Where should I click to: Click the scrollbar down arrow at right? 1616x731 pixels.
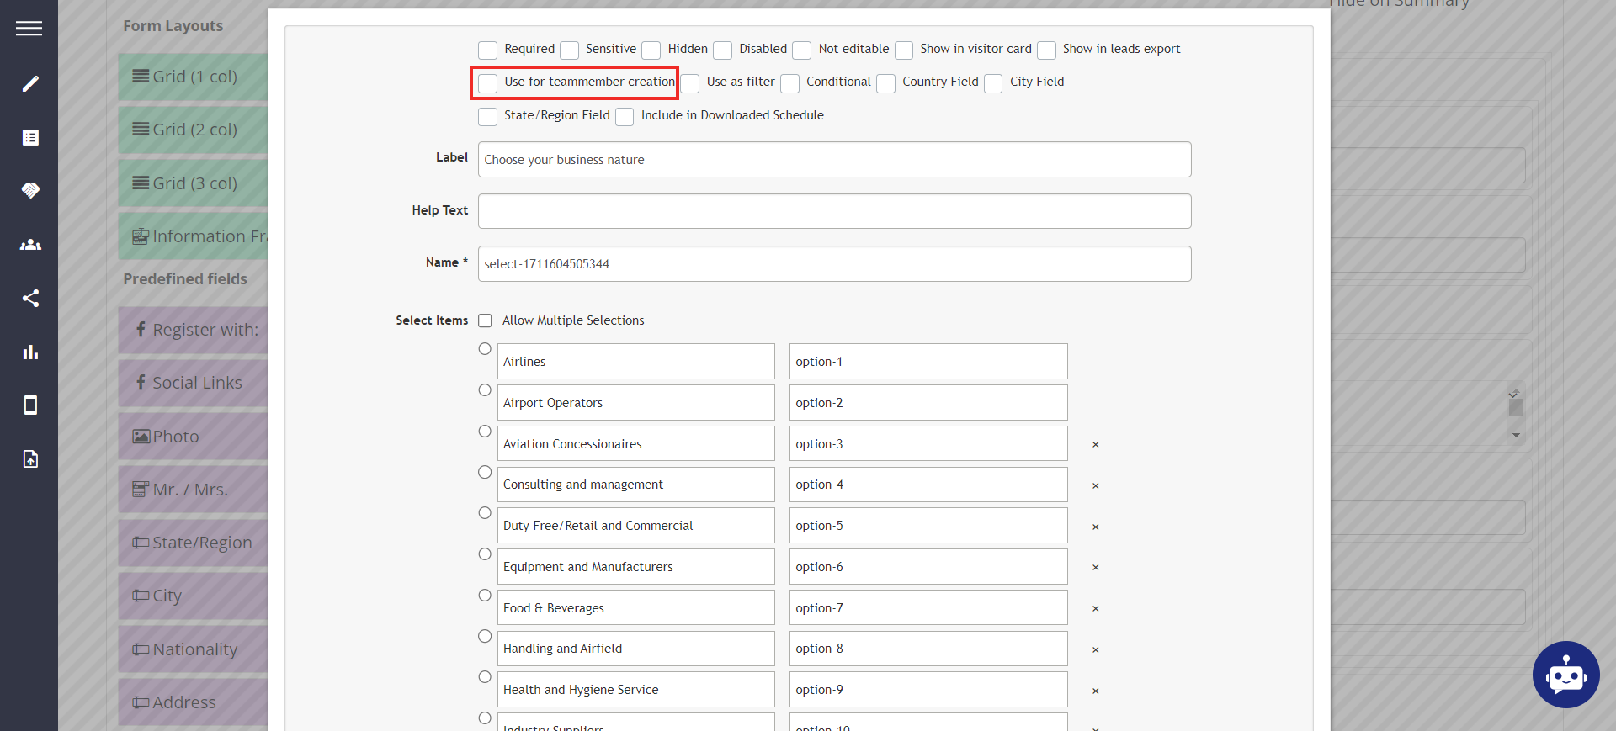tap(1516, 435)
